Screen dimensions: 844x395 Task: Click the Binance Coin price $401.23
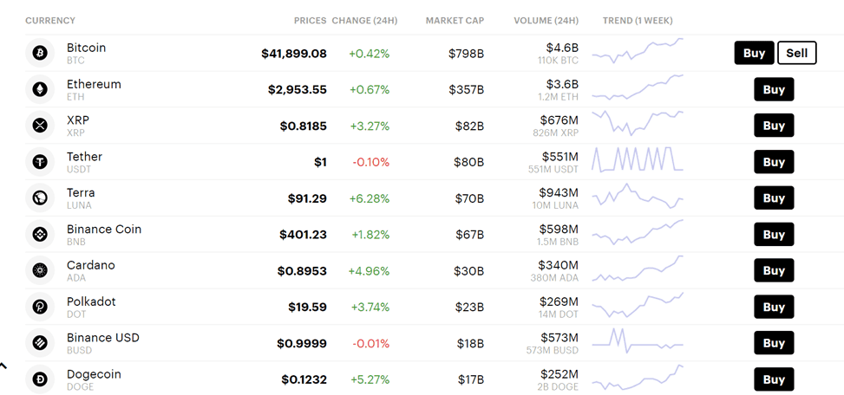(x=303, y=235)
